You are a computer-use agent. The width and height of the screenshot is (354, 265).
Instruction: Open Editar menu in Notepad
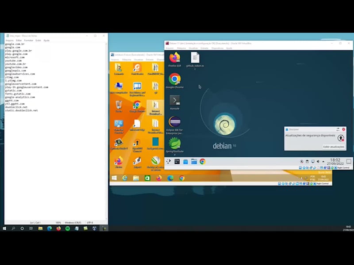pyautogui.click(x=19, y=40)
